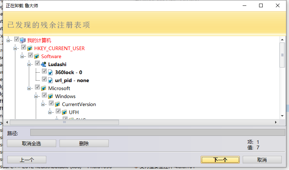Uncheck the My Computer root checkbox

[16, 39]
